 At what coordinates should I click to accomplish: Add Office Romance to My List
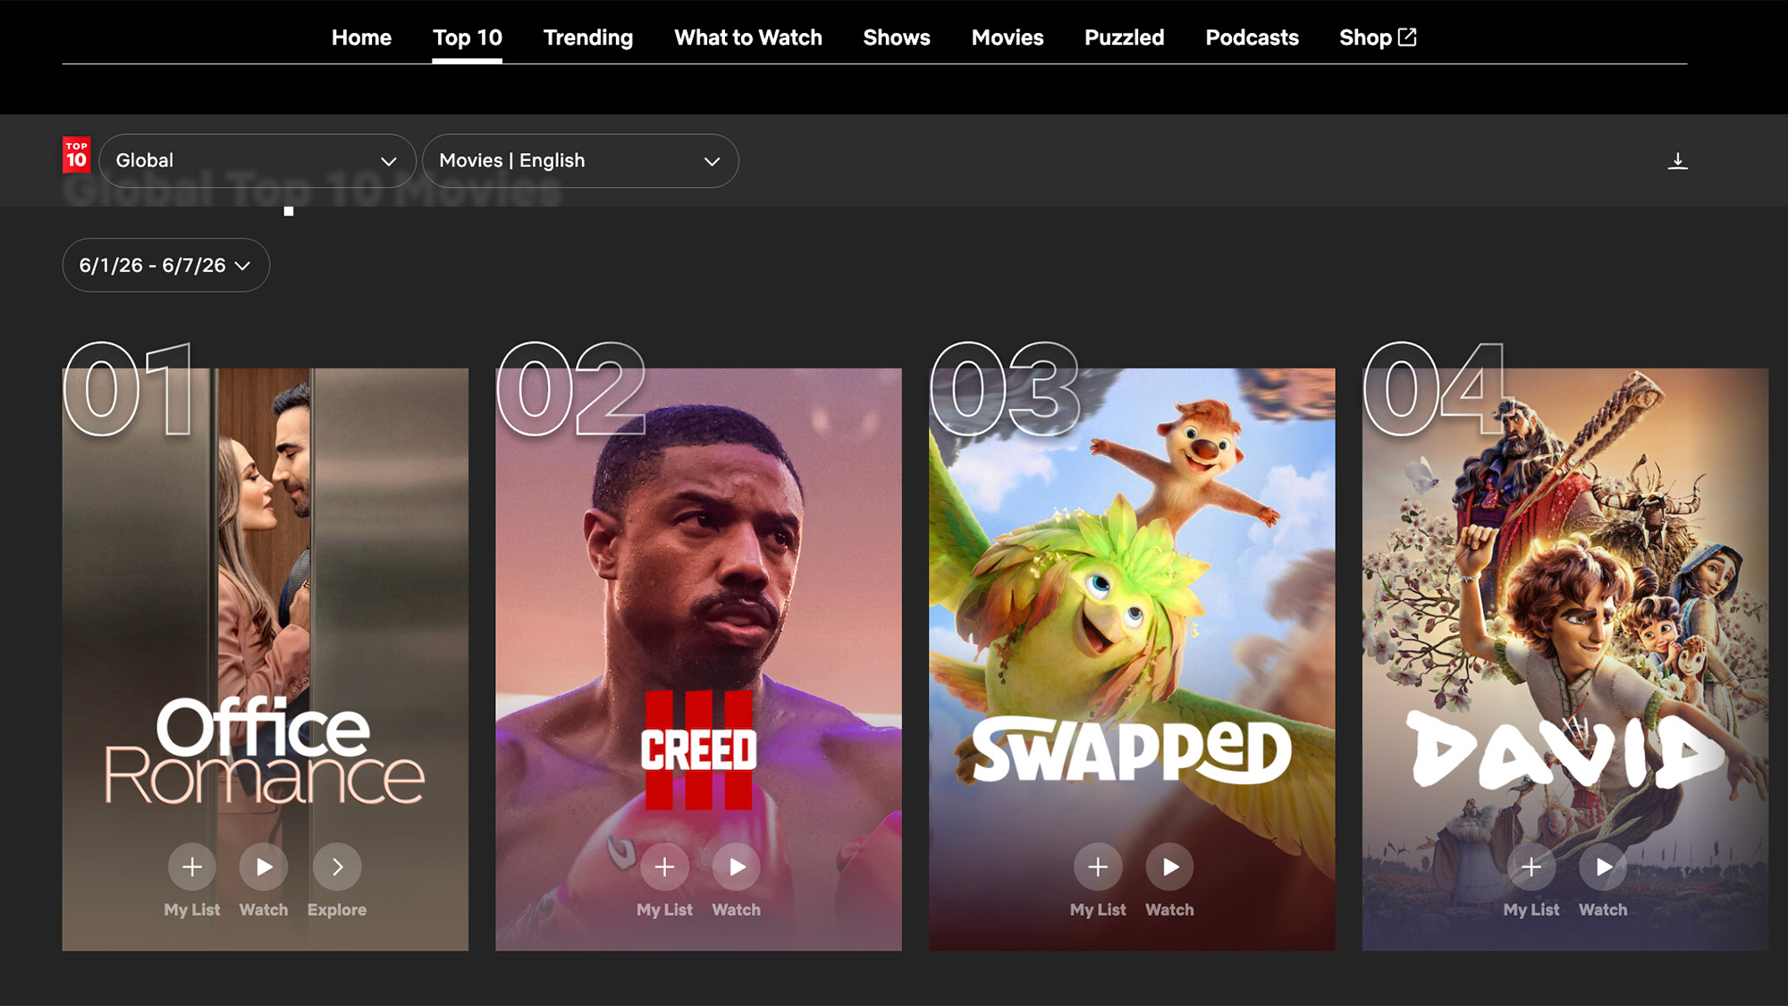pyautogui.click(x=192, y=867)
